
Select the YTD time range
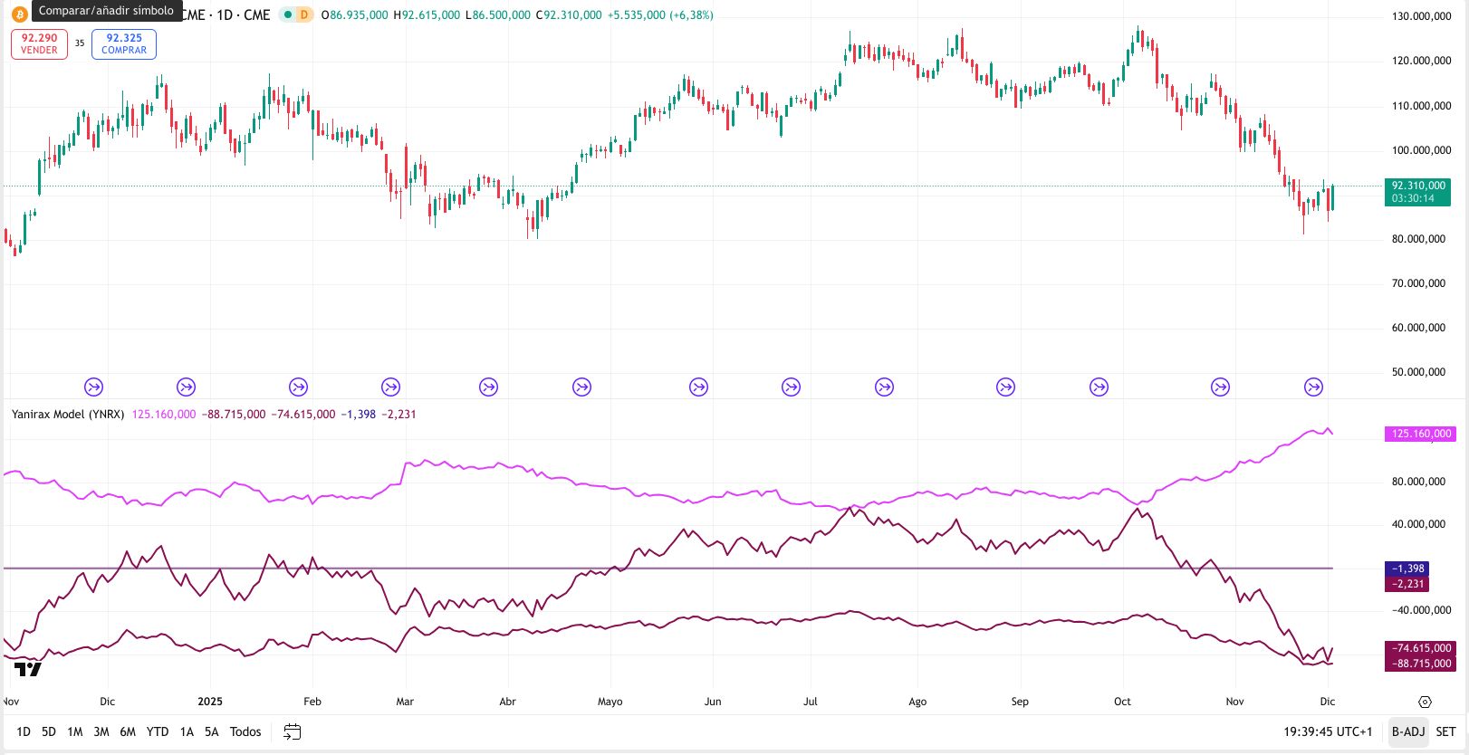coord(158,731)
